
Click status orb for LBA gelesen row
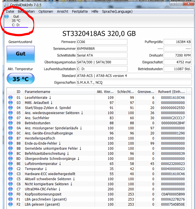[x=10, y=204]
